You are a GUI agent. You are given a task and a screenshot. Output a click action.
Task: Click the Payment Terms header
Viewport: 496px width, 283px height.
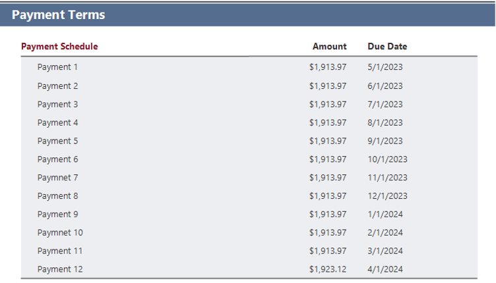pos(58,15)
